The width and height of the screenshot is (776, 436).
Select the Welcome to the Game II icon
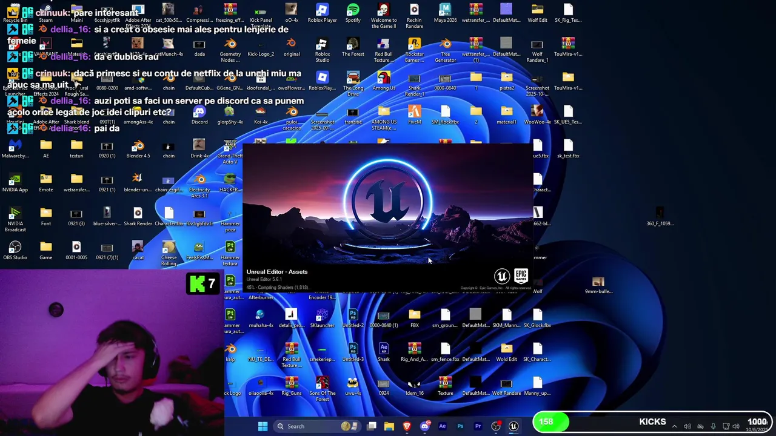coord(383,16)
